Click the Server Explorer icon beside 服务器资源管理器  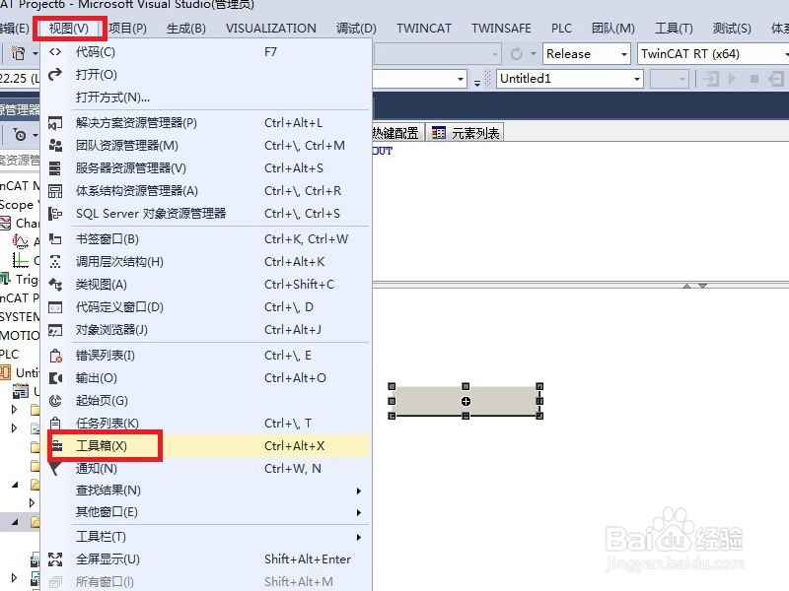pos(55,167)
